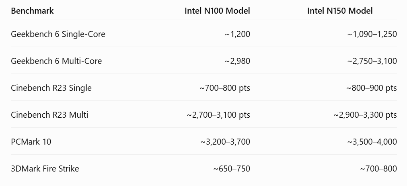This screenshot has width=407, height=186.
Task: Click the ~2,980 N100 multi-core score
Action: (x=237, y=61)
